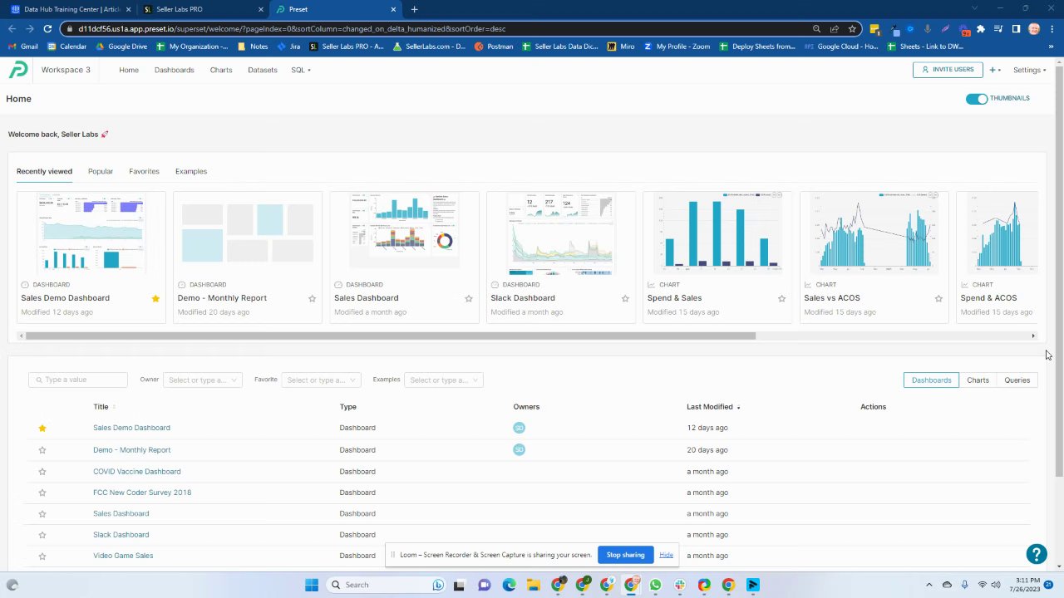Click the Preset logo icon
Viewport: 1064px width, 598px height.
(x=18, y=70)
